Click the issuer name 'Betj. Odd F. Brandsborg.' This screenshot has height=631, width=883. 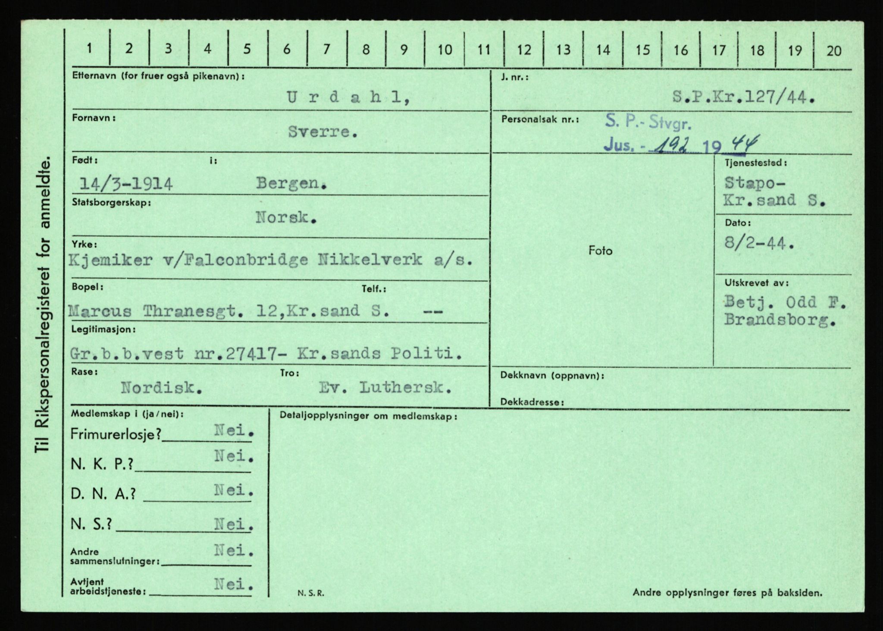pyautogui.click(x=785, y=311)
